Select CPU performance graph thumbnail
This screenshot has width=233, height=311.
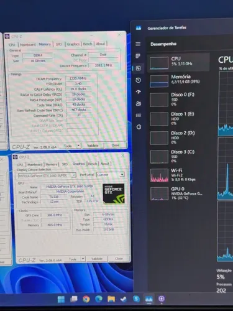coord(159,63)
